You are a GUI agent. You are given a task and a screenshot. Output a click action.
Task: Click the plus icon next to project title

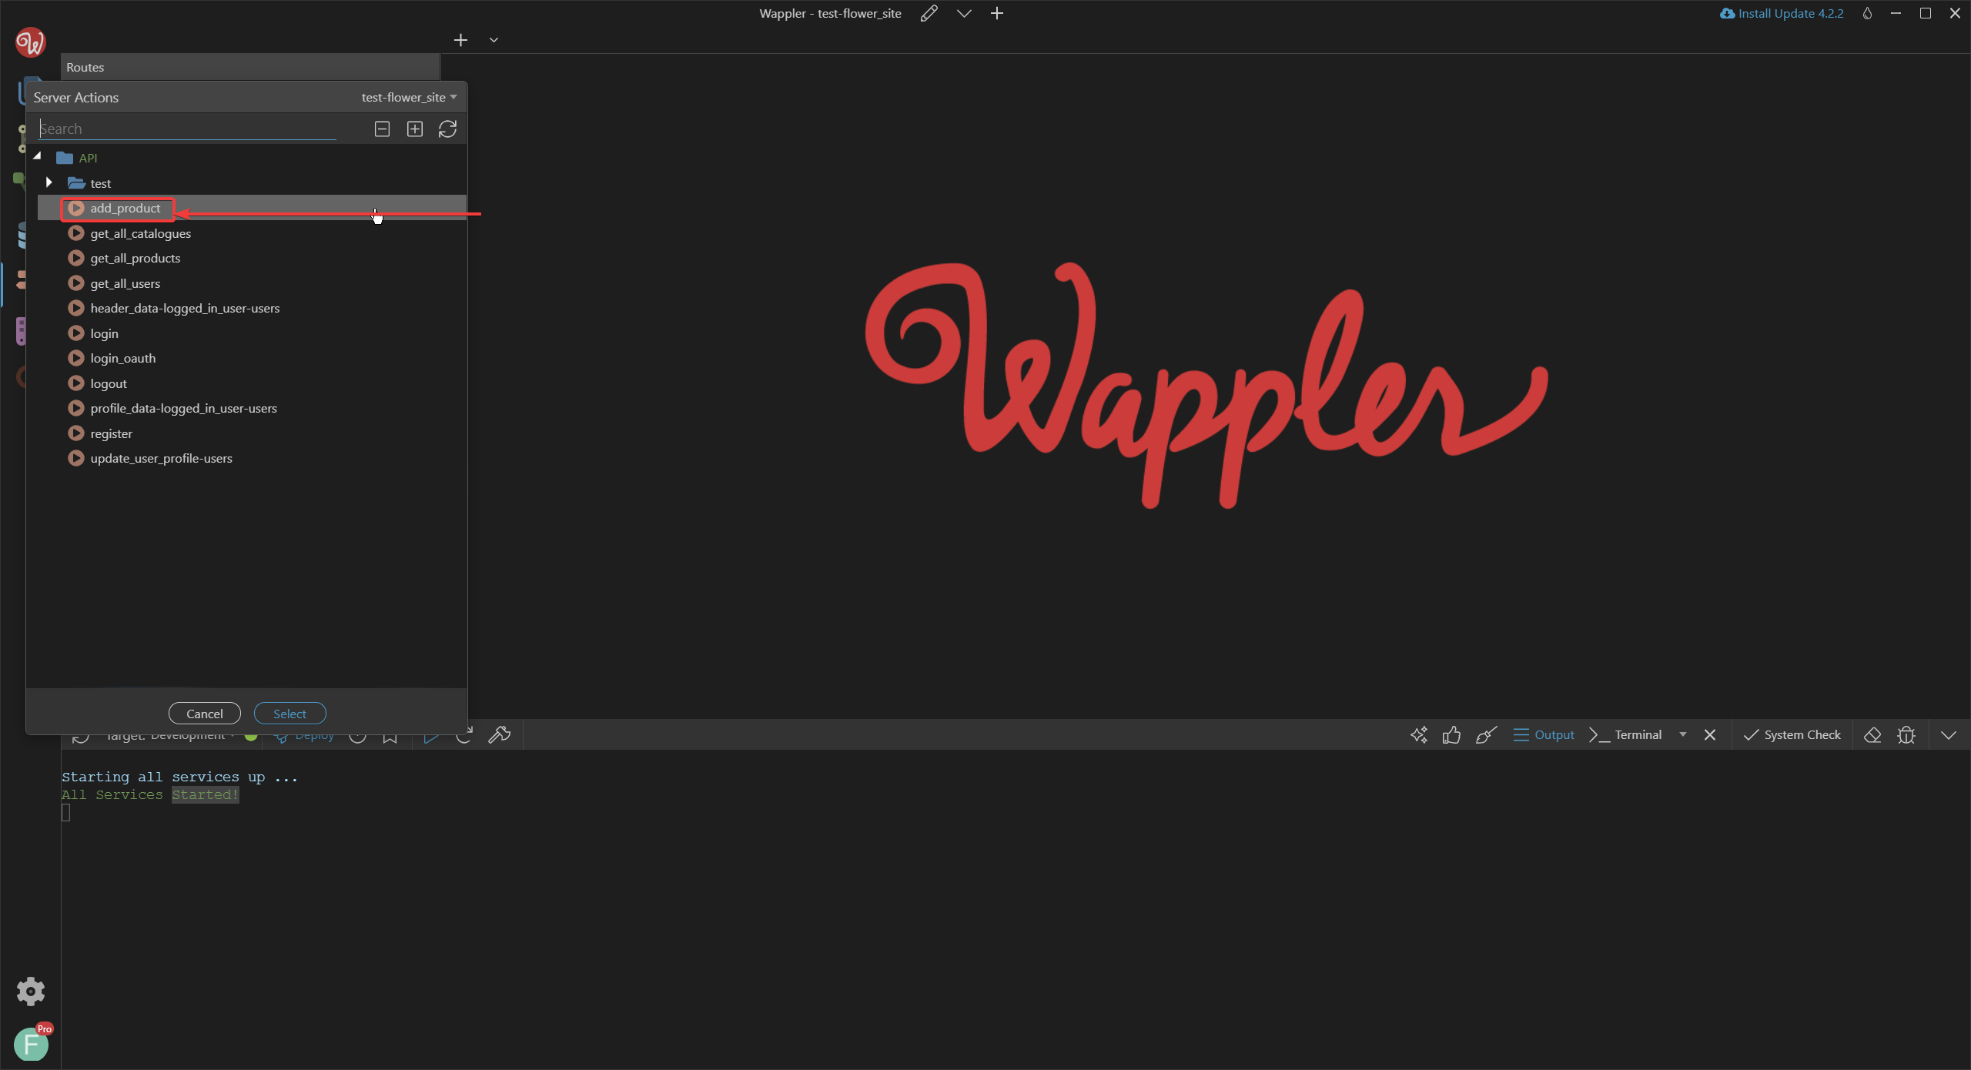coord(997,13)
